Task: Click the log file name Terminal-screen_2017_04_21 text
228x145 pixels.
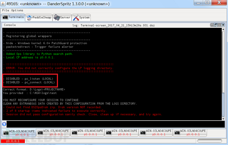Action: [x=118, y=25]
